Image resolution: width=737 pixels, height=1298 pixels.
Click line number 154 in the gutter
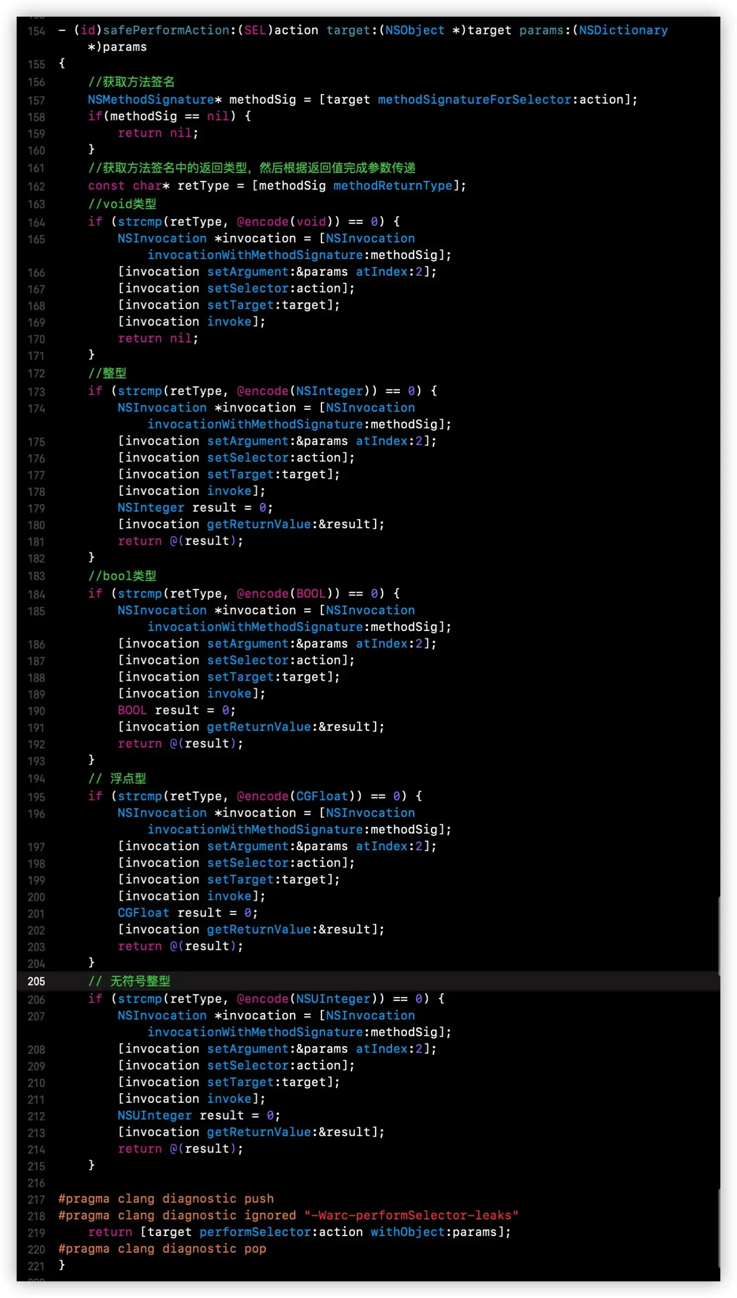36,31
